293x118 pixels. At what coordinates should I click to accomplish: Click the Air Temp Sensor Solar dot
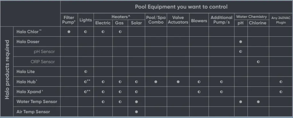coord(136,112)
